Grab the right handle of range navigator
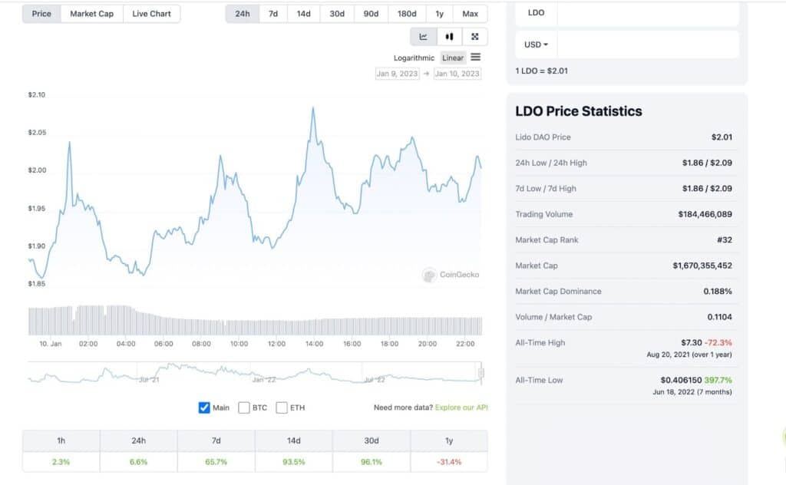Image resolution: width=786 pixels, height=485 pixels. tap(481, 373)
